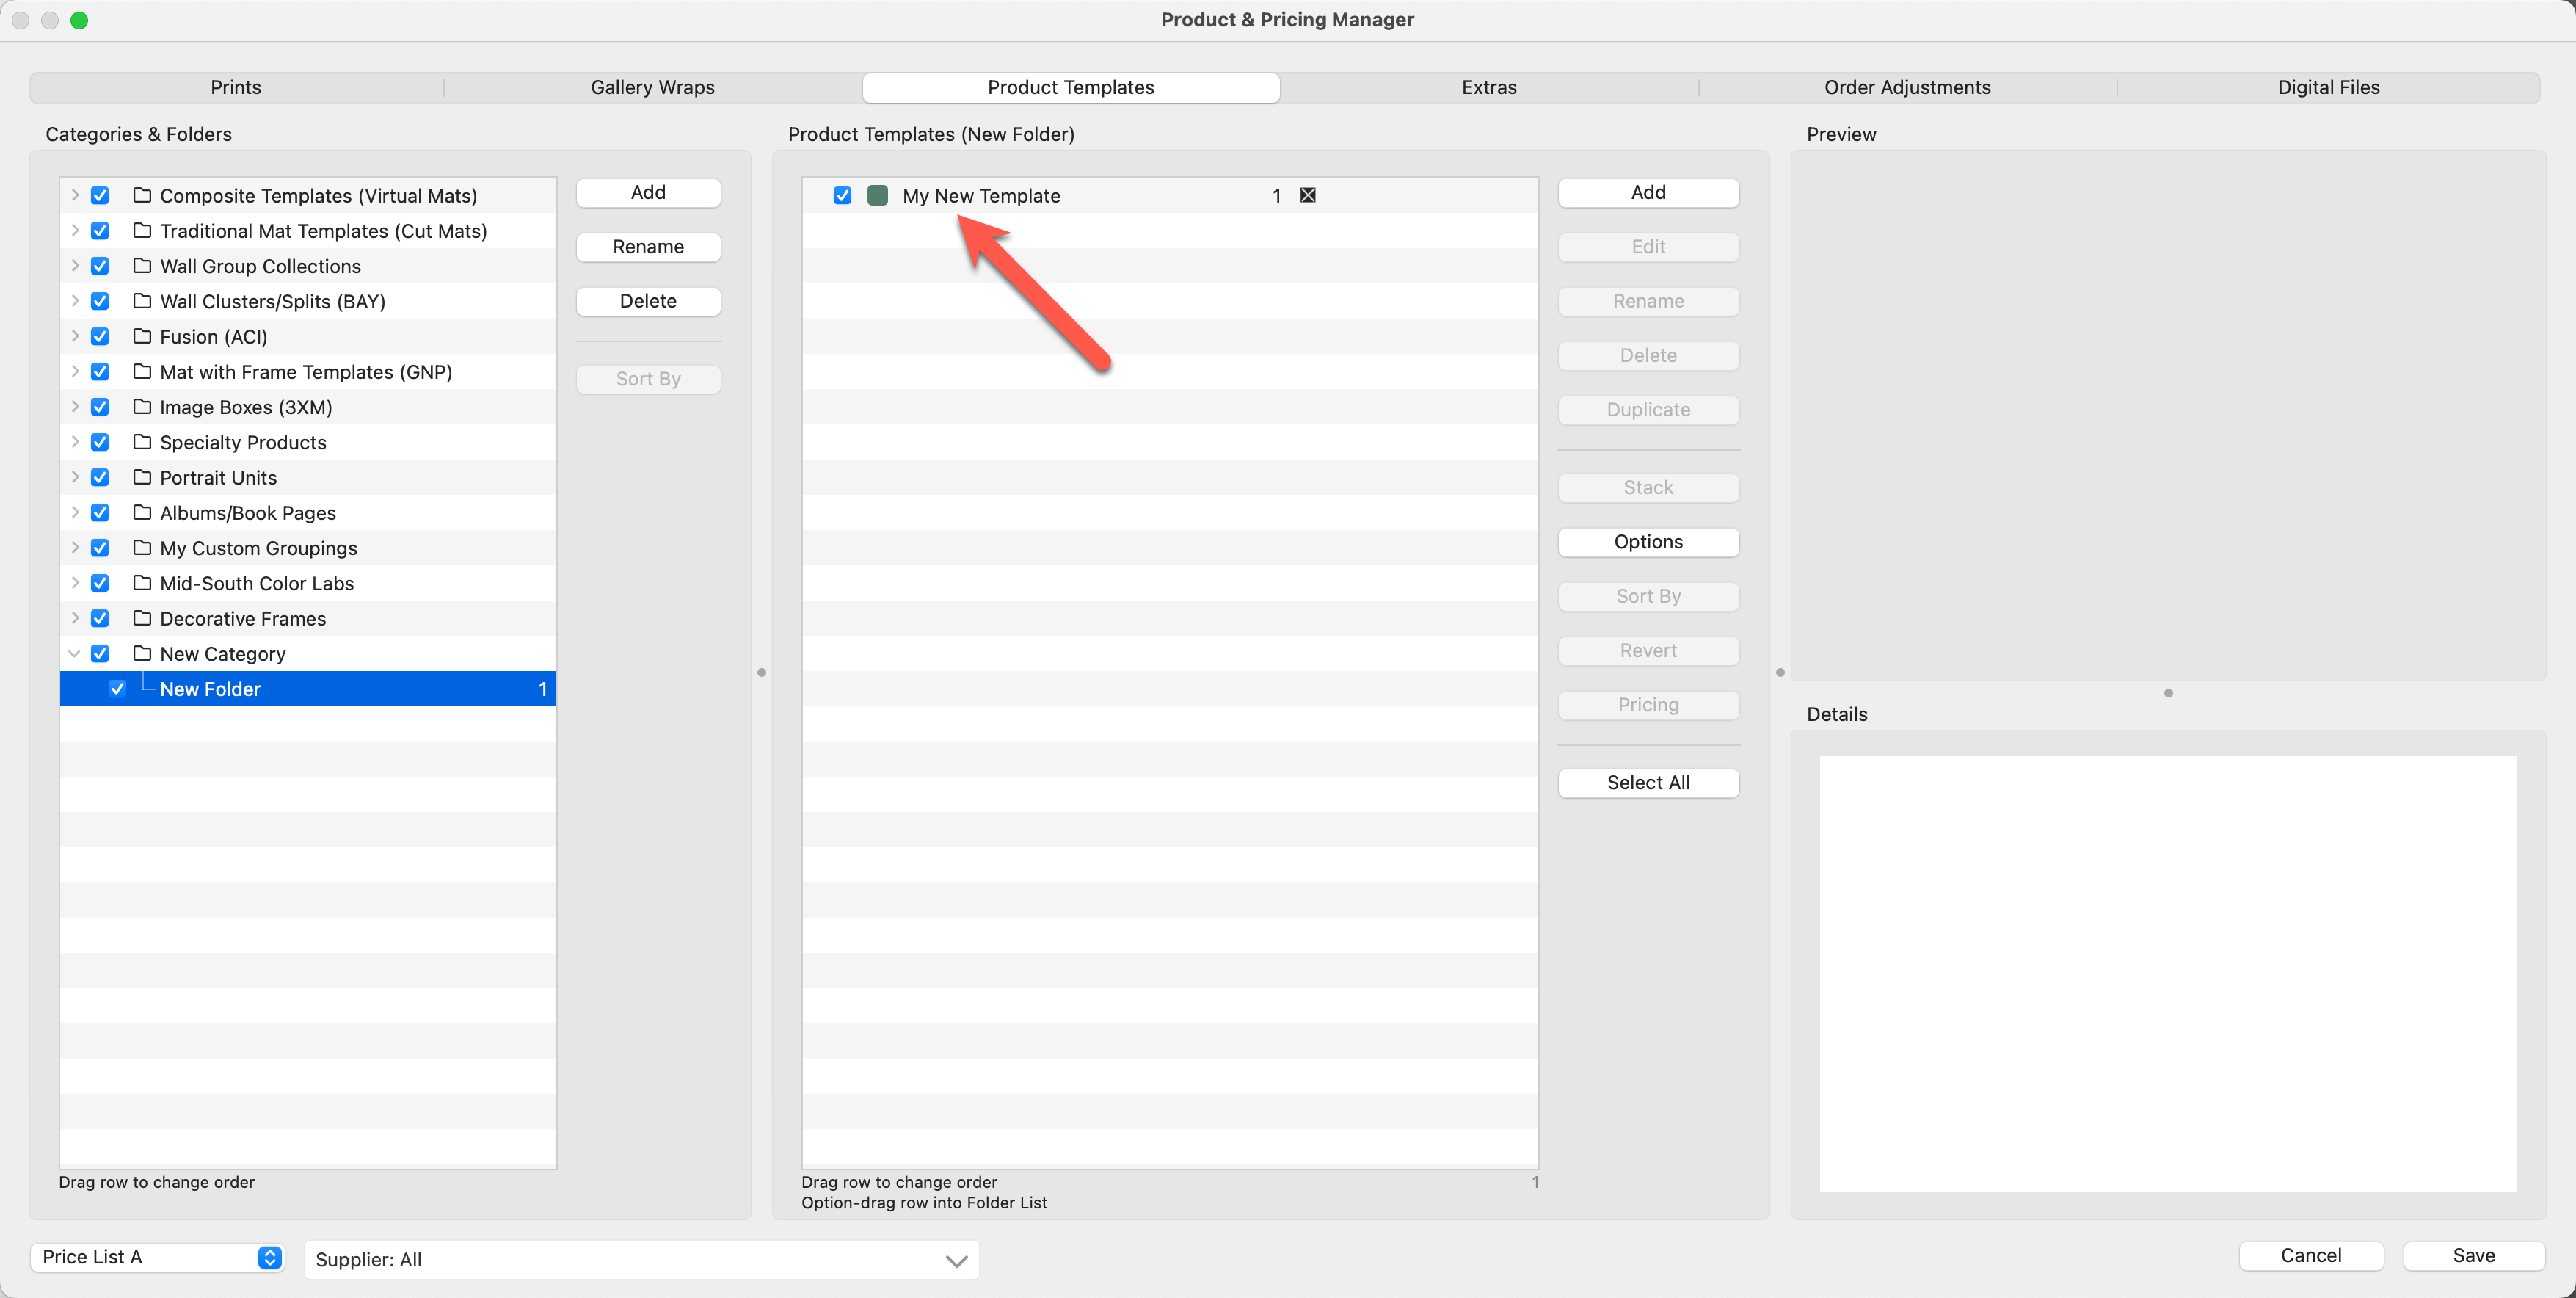The height and width of the screenshot is (1298, 2576).
Task: Click the Price List A stepper arrows
Action: click(x=269, y=1257)
